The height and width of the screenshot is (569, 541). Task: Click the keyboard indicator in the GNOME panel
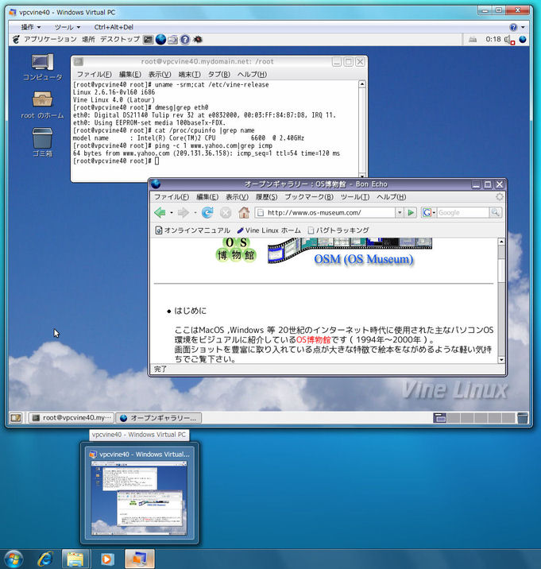[473, 40]
